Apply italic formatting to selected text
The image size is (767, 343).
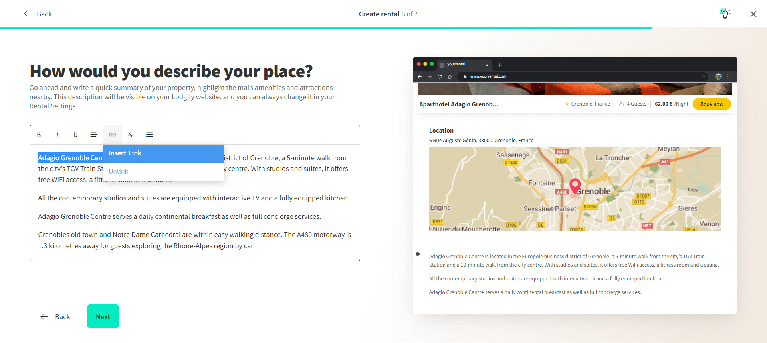57,135
